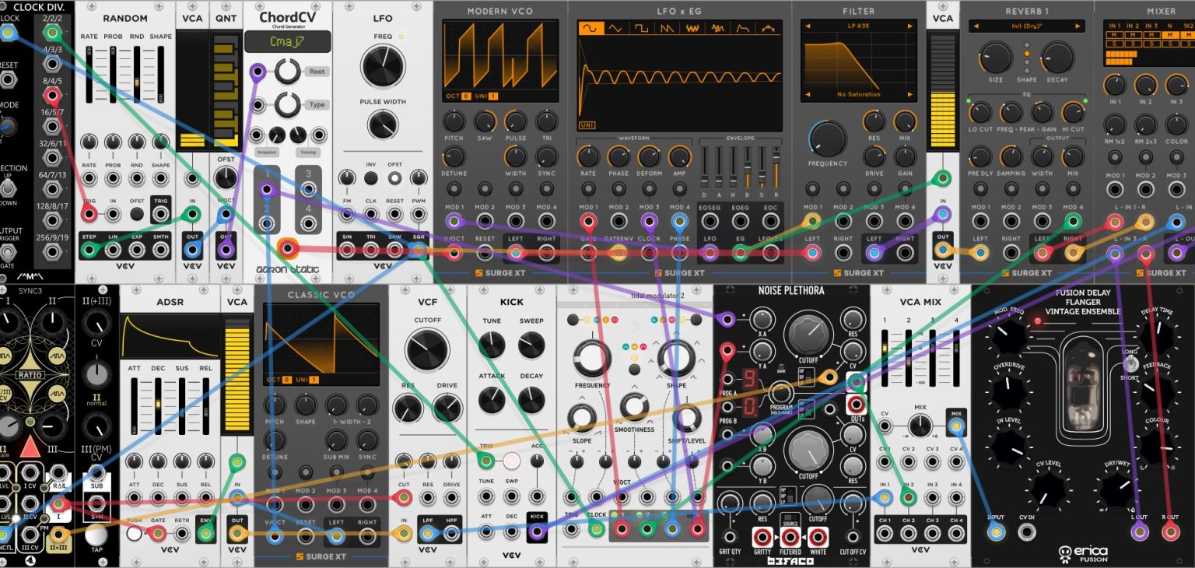Click the Modern VCO PITCH knob
The image size is (1195, 568).
pyautogui.click(x=454, y=121)
